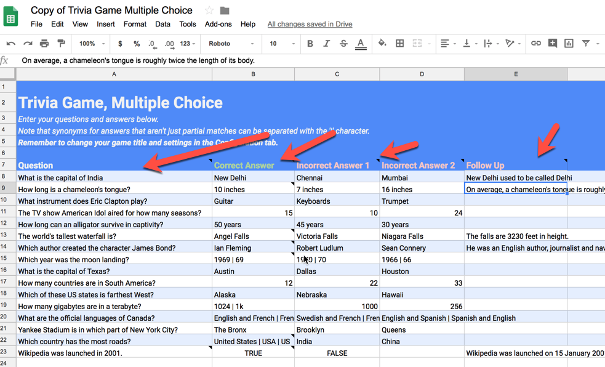The width and height of the screenshot is (605, 367).
Task: Open fill color picker
Action: click(x=382, y=43)
